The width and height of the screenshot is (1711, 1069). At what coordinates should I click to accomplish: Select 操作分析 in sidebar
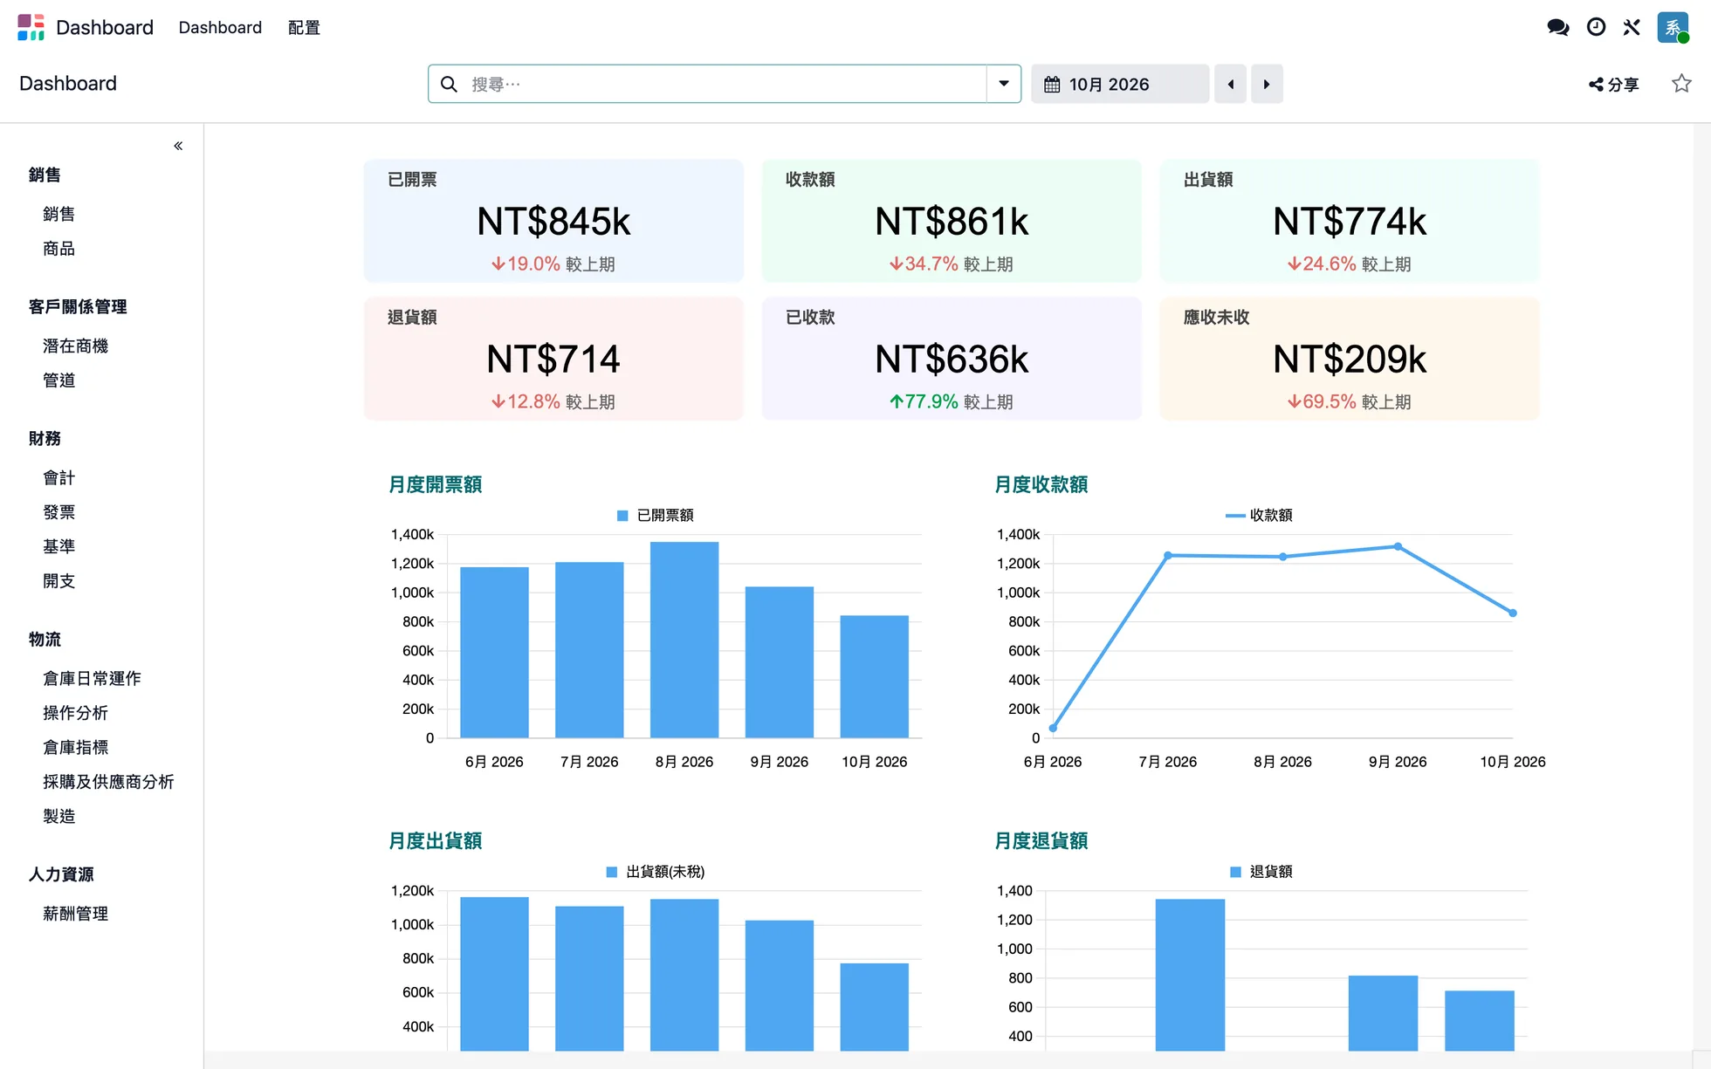click(75, 713)
